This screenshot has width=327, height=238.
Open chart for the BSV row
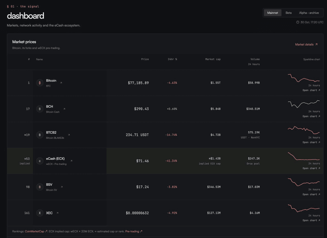(311, 194)
